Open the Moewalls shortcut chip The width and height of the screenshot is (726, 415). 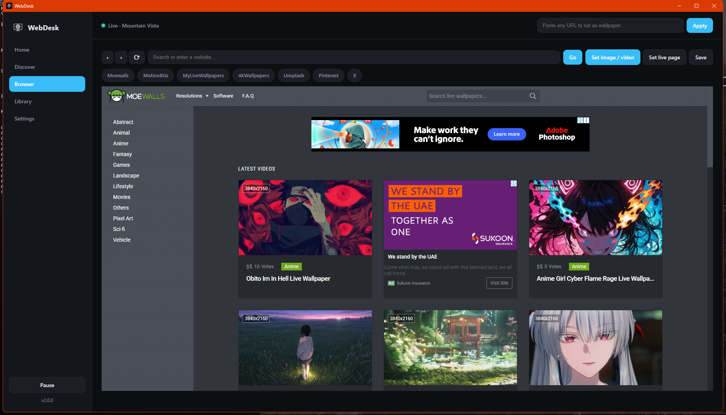click(x=118, y=75)
